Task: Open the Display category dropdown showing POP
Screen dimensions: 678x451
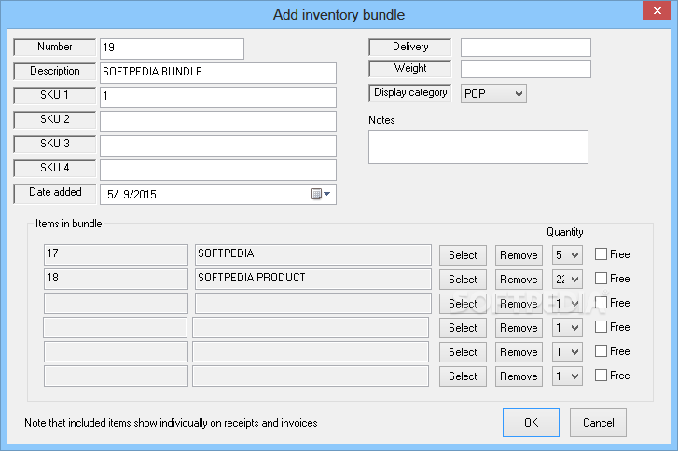Action: coord(493,94)
